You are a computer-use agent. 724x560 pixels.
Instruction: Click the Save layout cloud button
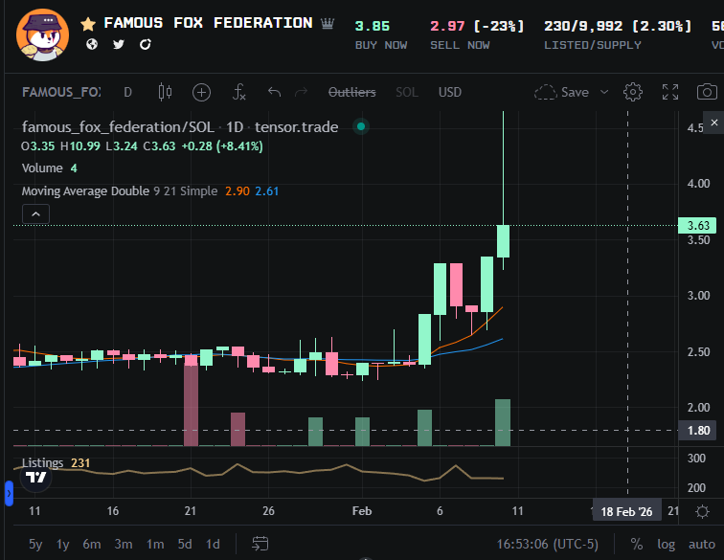[561, 92]
